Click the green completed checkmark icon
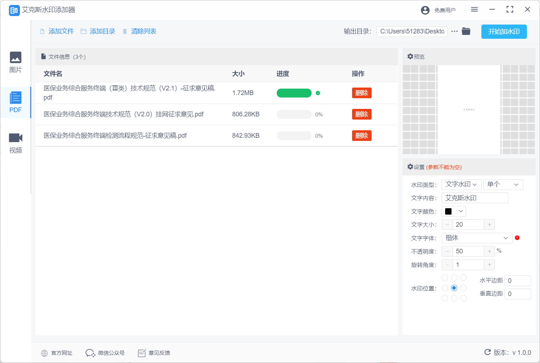The width and height of the screenshot is (540, 363). [x=318, y=93]
